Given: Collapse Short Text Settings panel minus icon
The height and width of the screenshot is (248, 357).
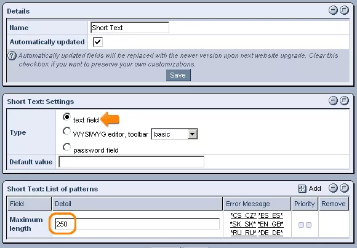Looking at the screenshot, I should 333,100.
